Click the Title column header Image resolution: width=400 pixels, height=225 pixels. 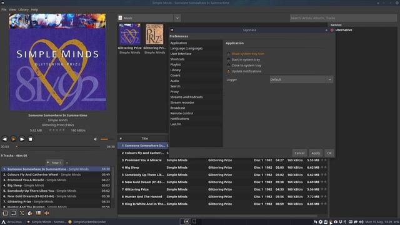click(x=144, y=138)
